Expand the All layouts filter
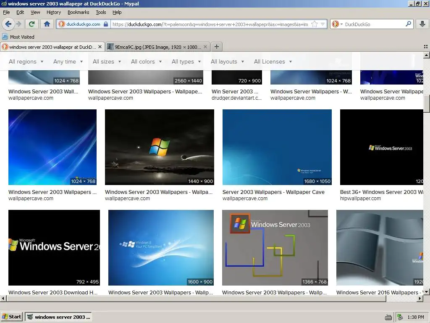 227,61
